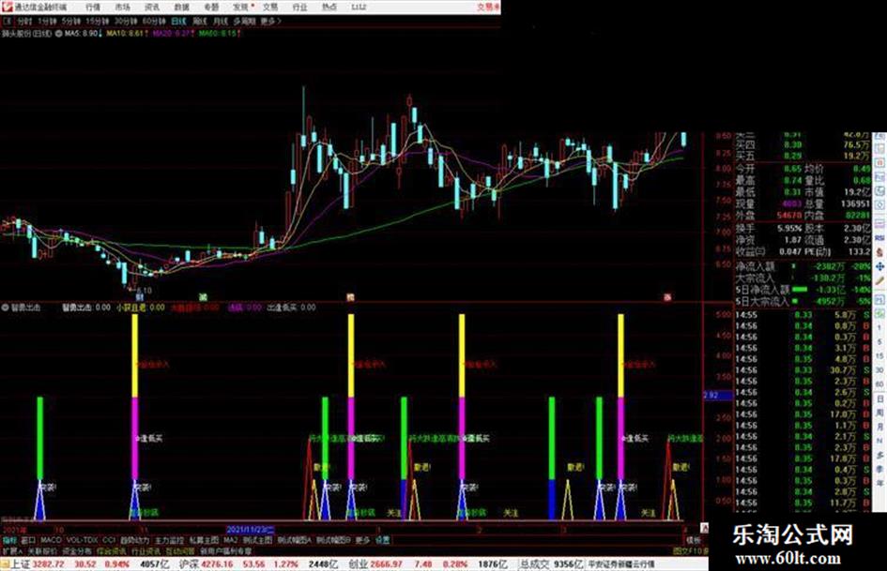Viewport: 887px width, 571px height.
Task: Click the RSI indicator icon in right sidebar
Action: (879, 238)
